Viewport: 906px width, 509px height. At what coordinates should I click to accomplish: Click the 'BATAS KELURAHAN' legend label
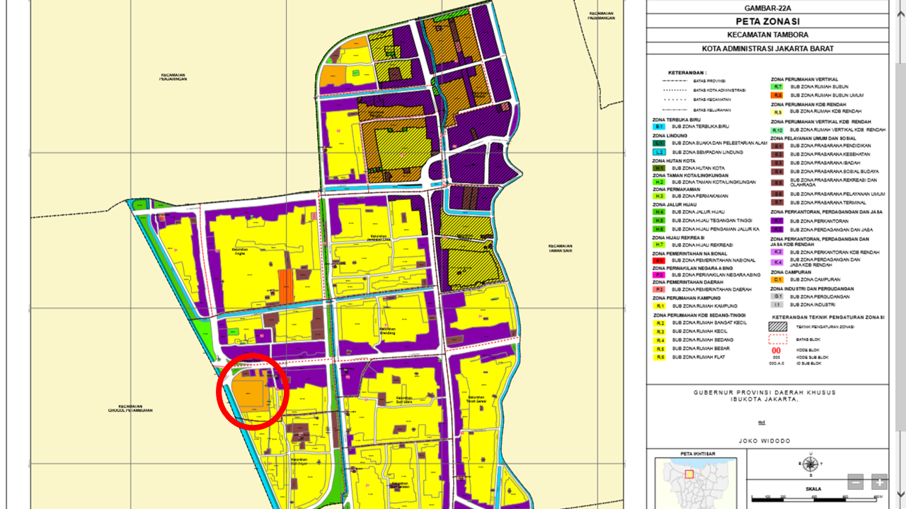pos(712,110)
